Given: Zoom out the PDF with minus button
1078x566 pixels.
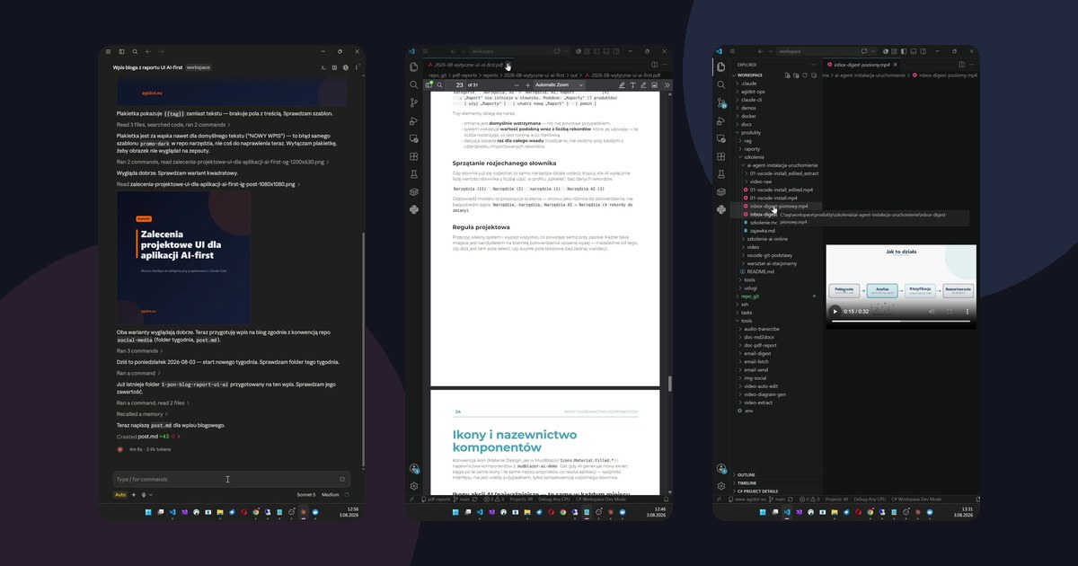Looking at the screenshot, I should tap(517, 84).
